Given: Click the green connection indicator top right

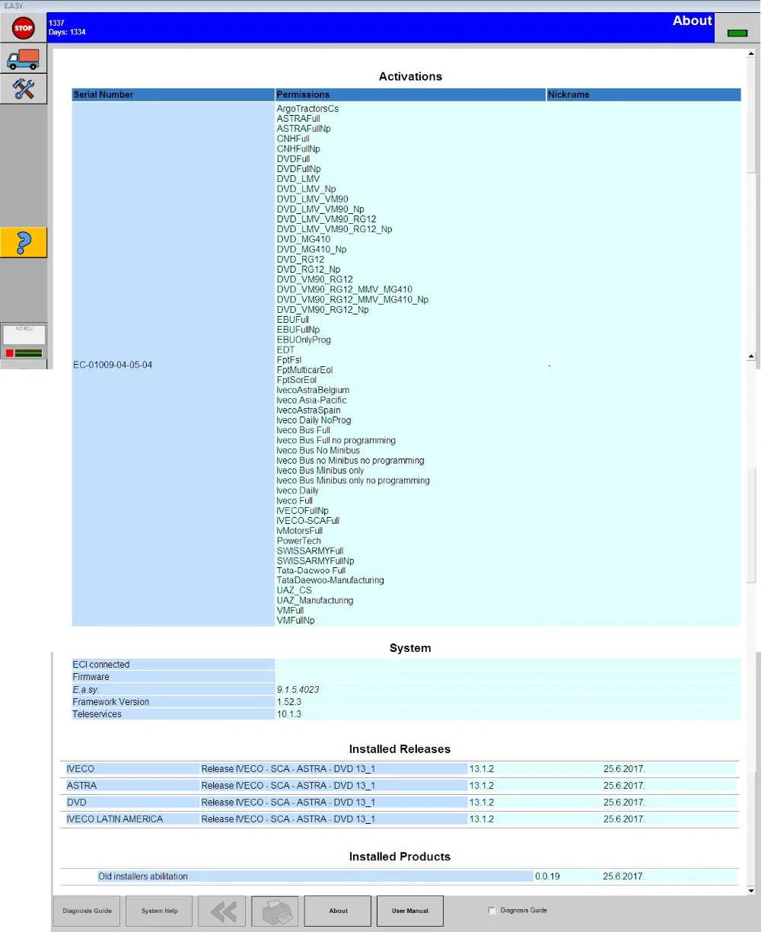Looking at the screenshot, I should (x=737, y=33).
